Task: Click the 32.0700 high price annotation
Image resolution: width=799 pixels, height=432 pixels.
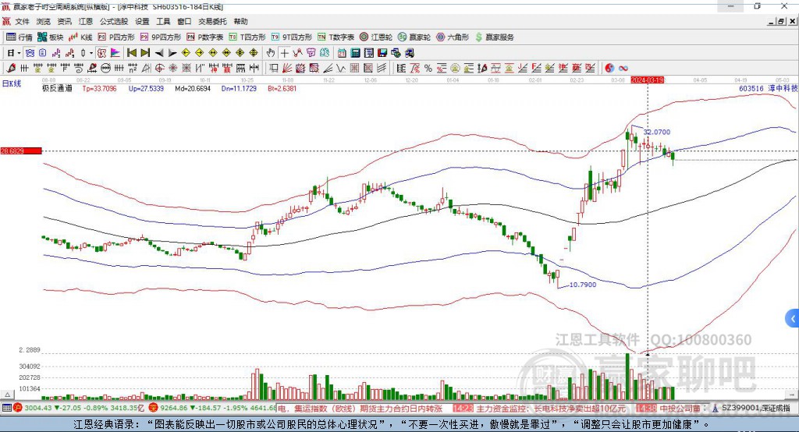Action: pos(657,132)
